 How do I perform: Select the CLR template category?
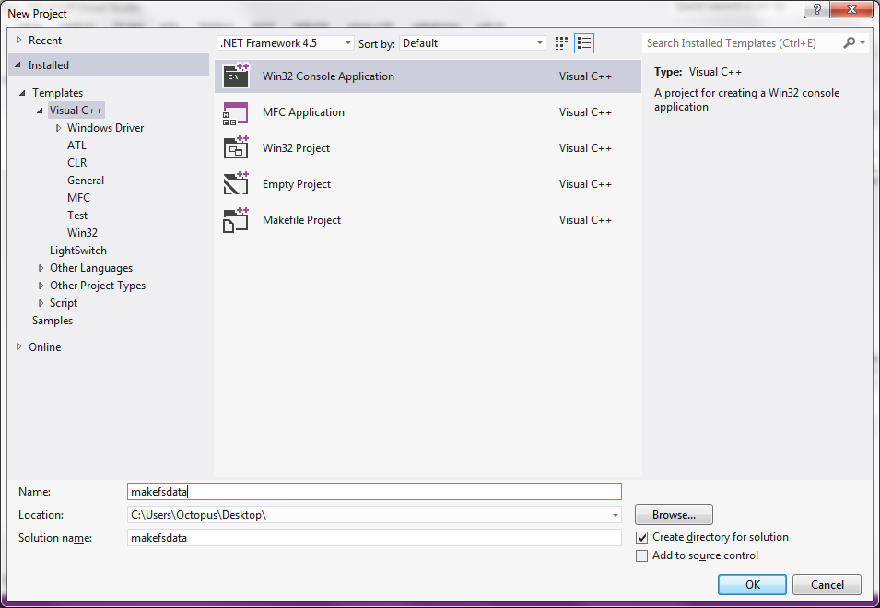[77, 162]
